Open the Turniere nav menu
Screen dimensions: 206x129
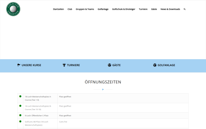pos(143,9)
